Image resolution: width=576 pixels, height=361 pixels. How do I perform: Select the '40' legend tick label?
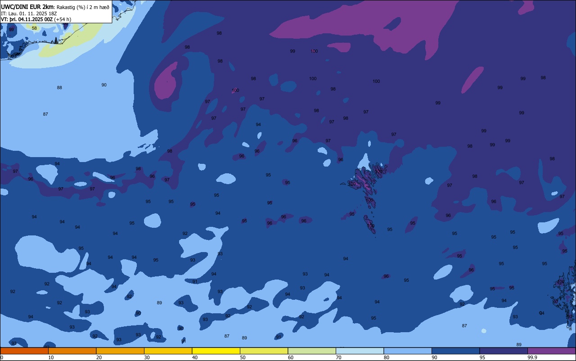click(195, 357)
